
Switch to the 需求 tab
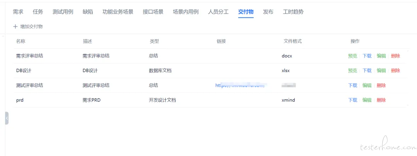point(18,12)
